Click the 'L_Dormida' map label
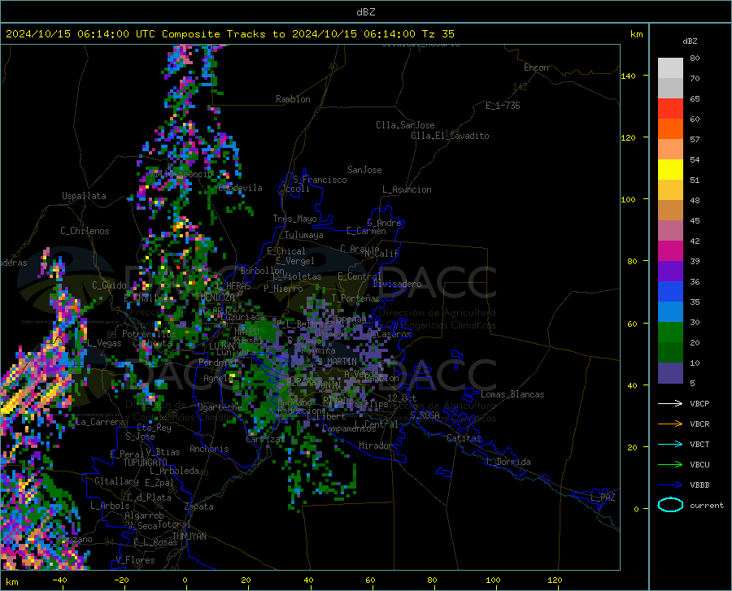The image size is (732, 591). coord(508,462)
